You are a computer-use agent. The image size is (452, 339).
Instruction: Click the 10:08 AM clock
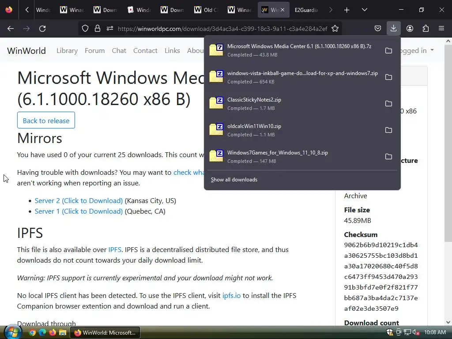(x=435, y=332)
